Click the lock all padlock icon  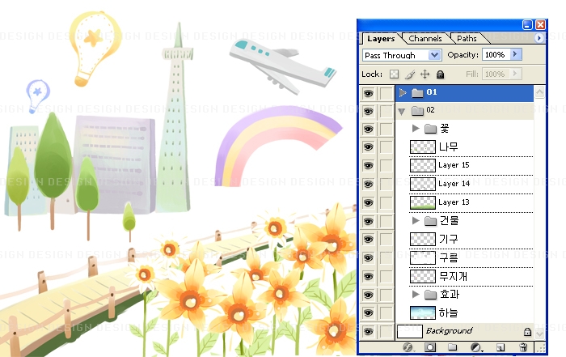tap(440, 74)
